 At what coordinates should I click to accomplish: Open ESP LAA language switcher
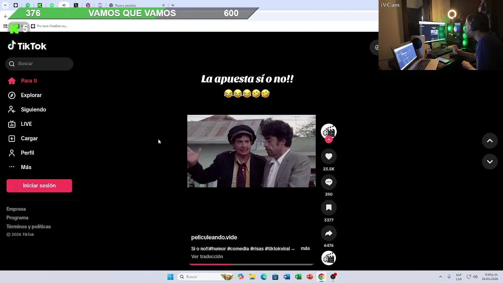[x=459, y=277]
